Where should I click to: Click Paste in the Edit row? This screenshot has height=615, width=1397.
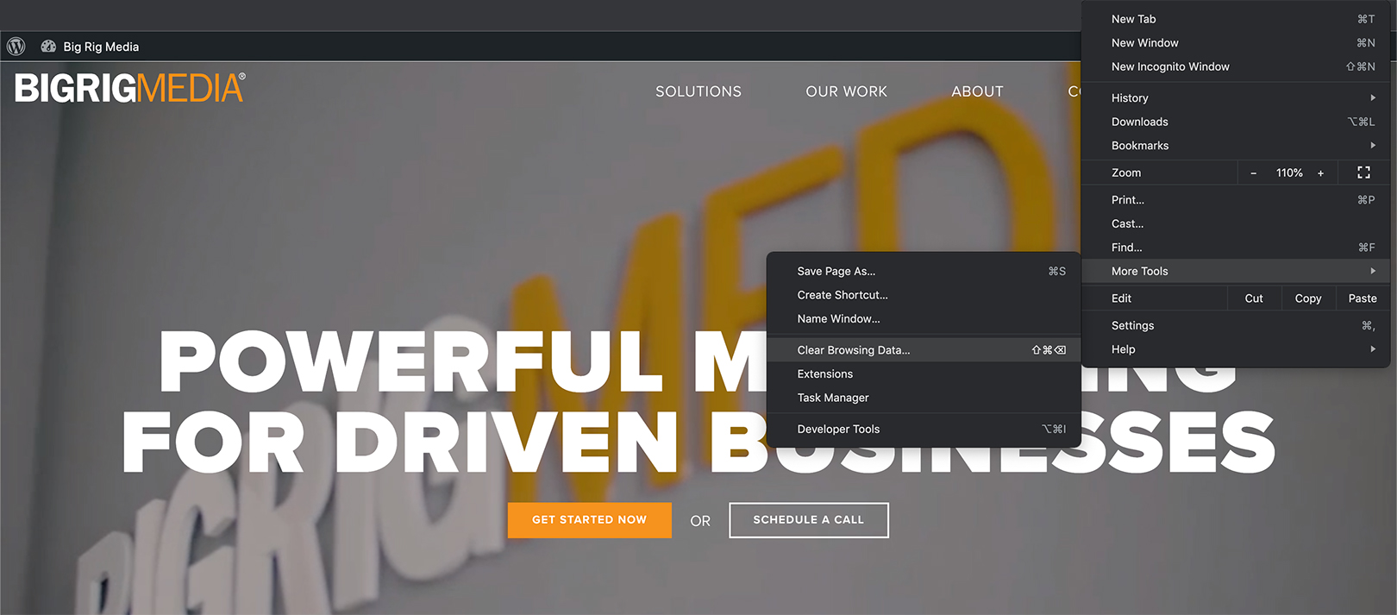1363,298
